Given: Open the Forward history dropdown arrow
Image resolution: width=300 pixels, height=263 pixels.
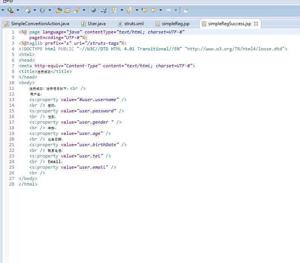Looking at the screenshot, I should pyautogui.click(x=176, y=10).
